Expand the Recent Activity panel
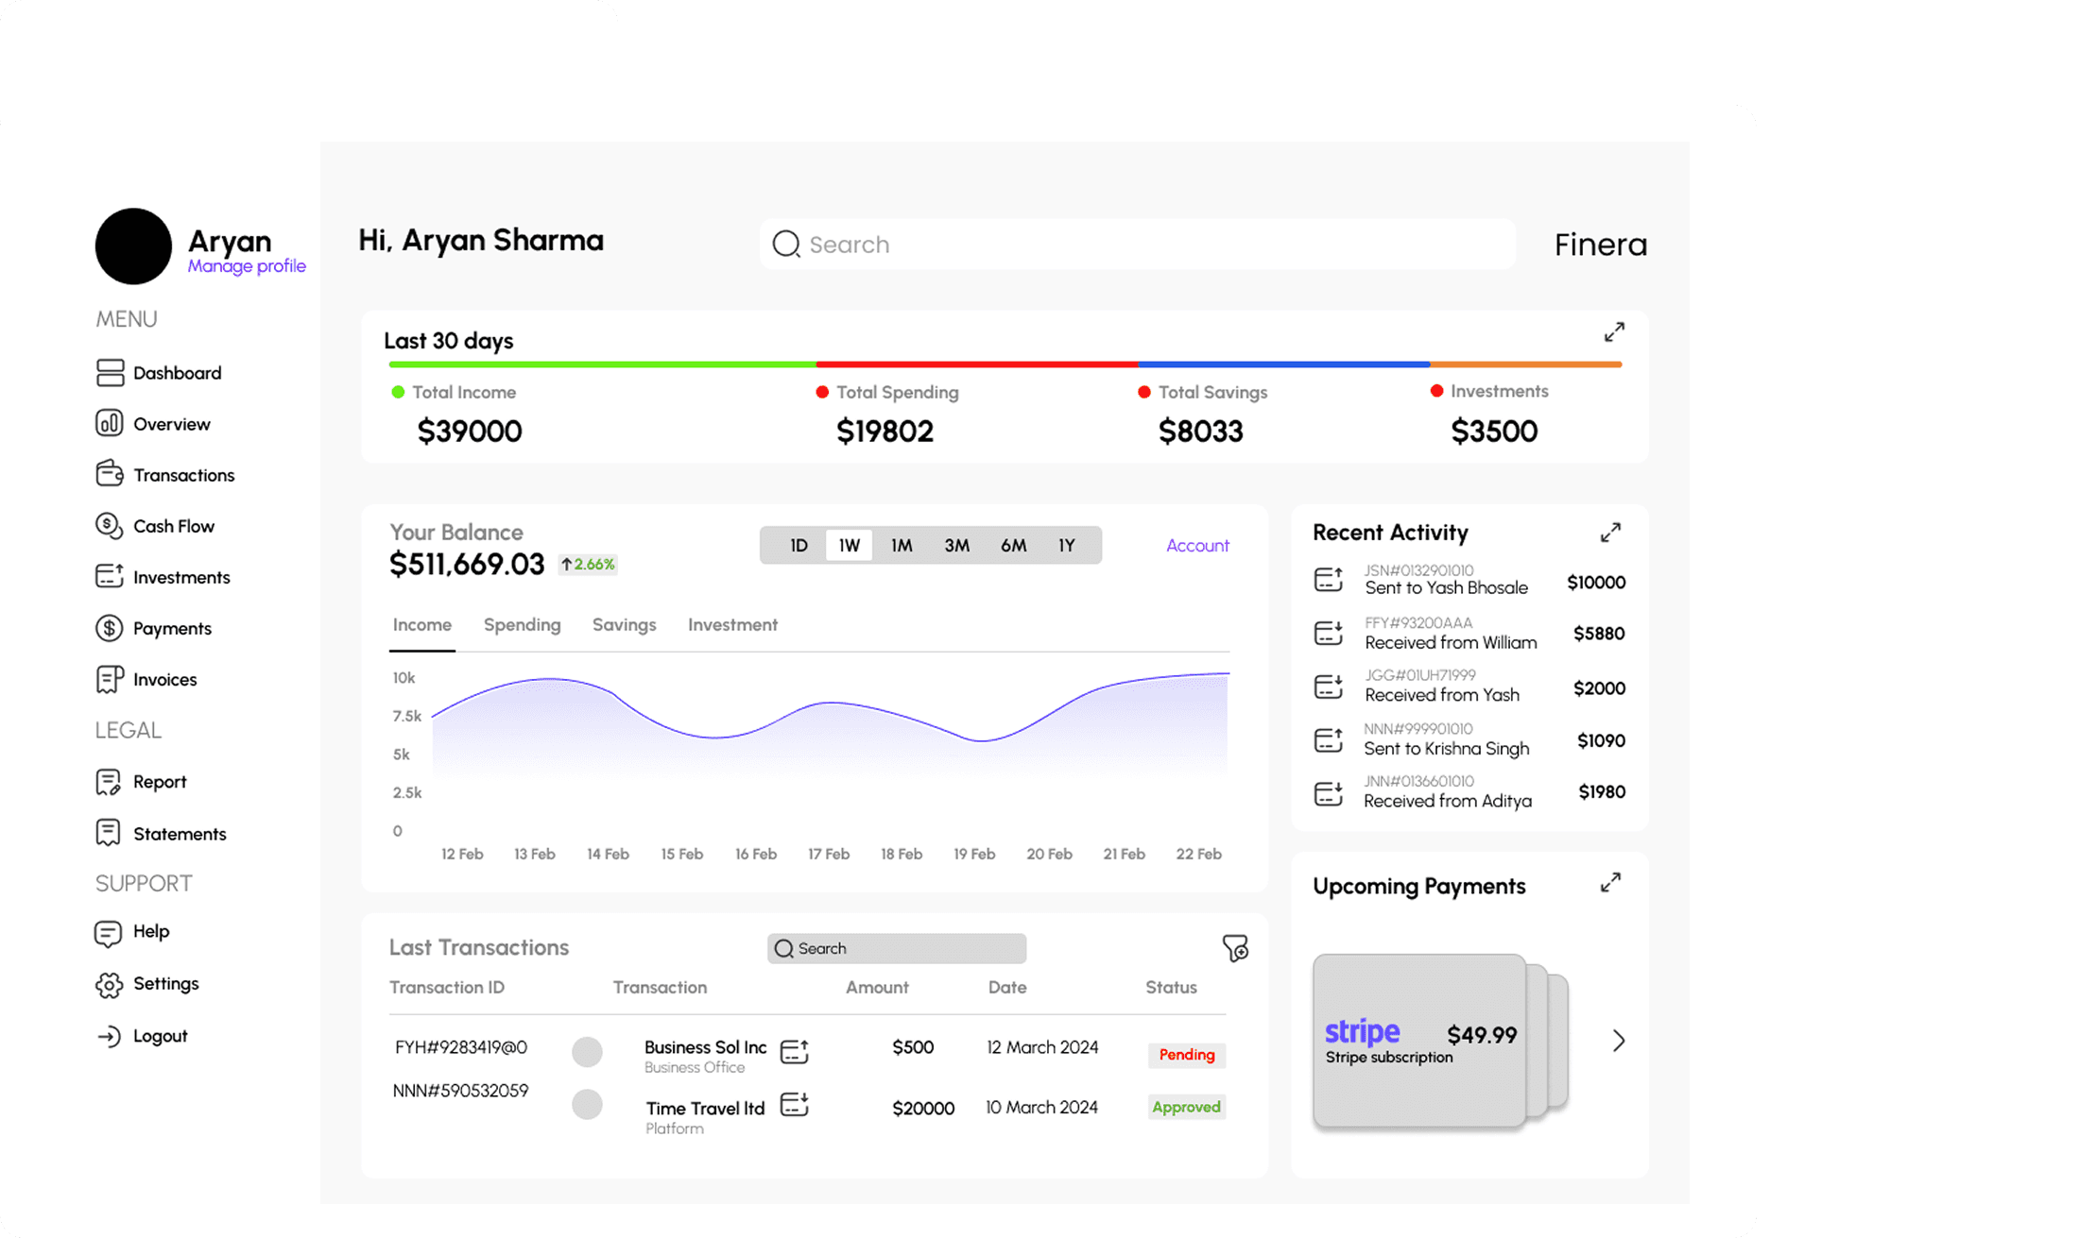The image size is (2079, 1238). (1610, 533)
